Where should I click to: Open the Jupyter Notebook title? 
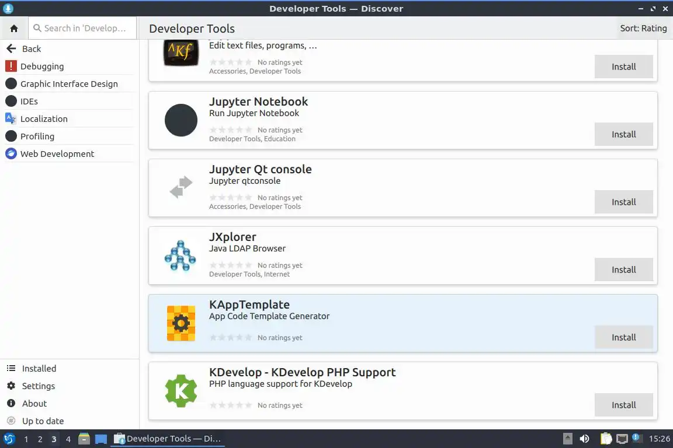pyautogui.click(x=258, y=101)
